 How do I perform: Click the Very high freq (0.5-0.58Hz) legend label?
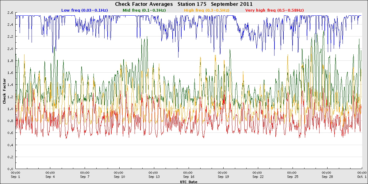point(274,10)
